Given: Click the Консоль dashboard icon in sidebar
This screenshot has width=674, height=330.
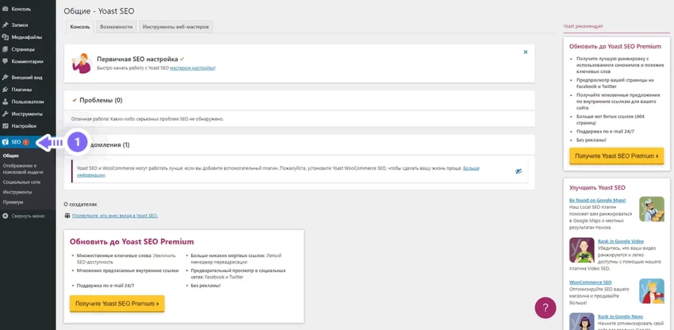Looking at the screenshot, I should pyautogui.click(x=5, y=9).
